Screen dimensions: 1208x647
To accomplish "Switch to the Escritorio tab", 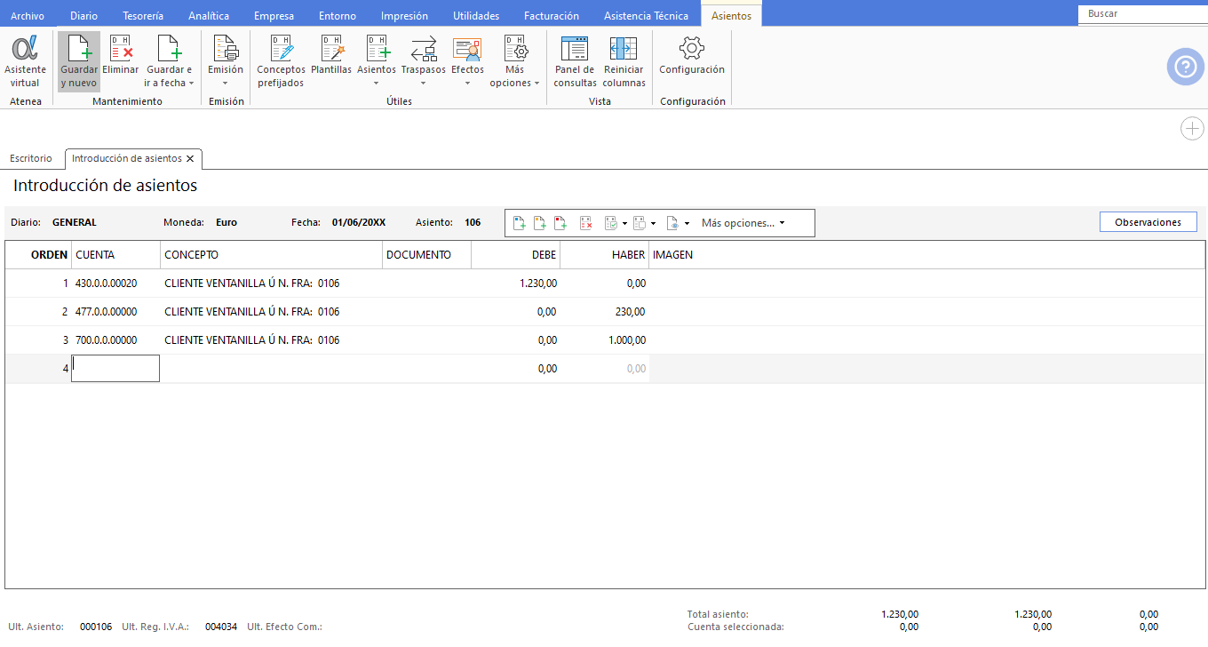I will point(31,158).
